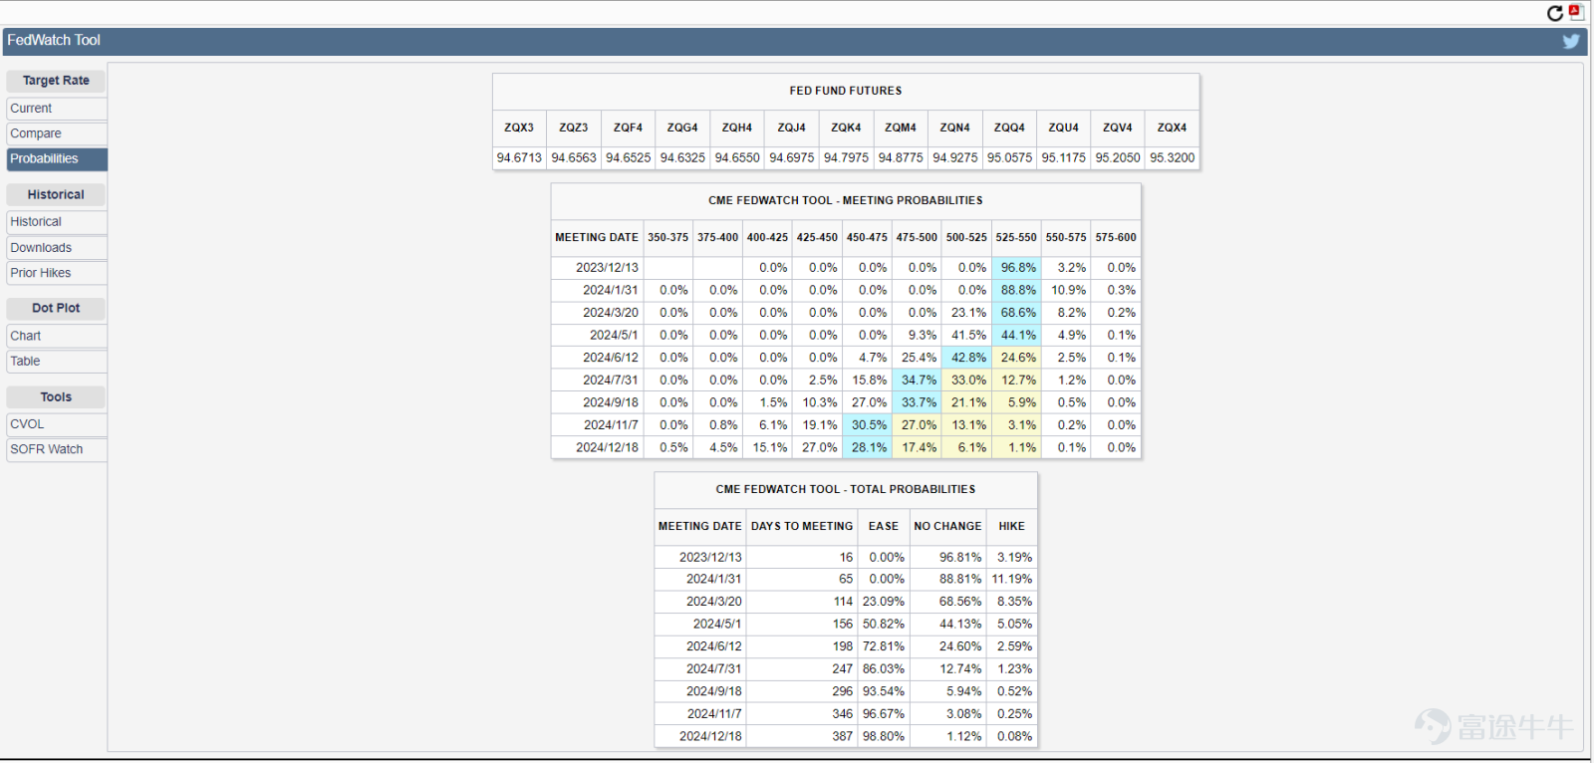Open Prior Hikes in the sidebar
This screenshot has width=1594, height=763.
[57, 273]
